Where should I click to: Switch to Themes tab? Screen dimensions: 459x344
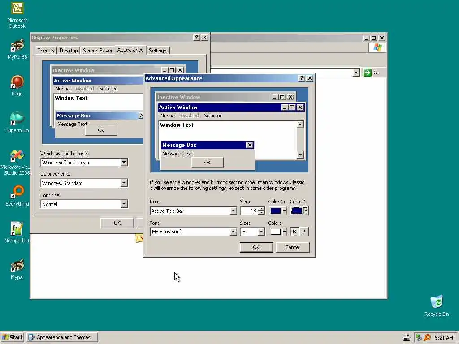tap(46, 50)
